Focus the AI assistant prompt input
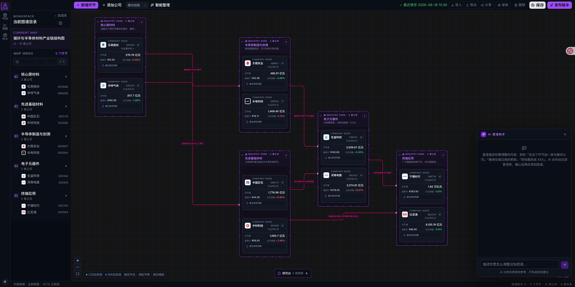This screenshot has width=575, height=287. coord(519,264)
